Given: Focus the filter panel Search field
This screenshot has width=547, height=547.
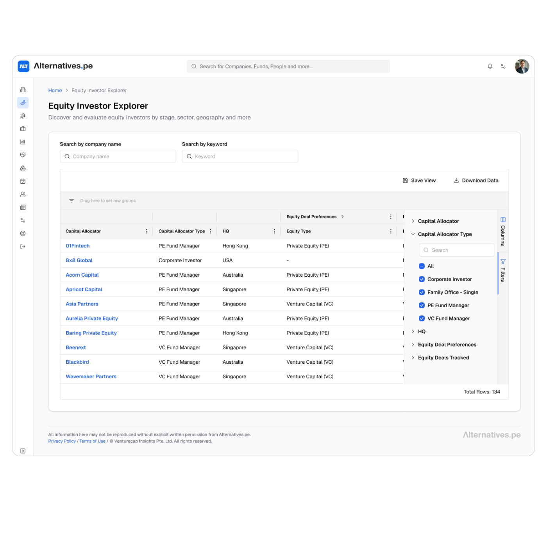Looking at the screenshot, I should coord(456,250).
